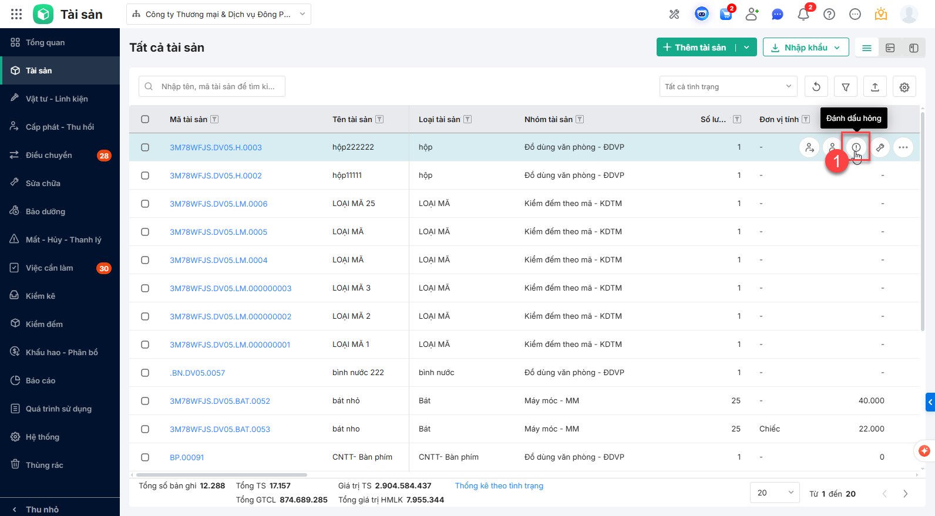Click the asset search input field

tap(217, 86)
